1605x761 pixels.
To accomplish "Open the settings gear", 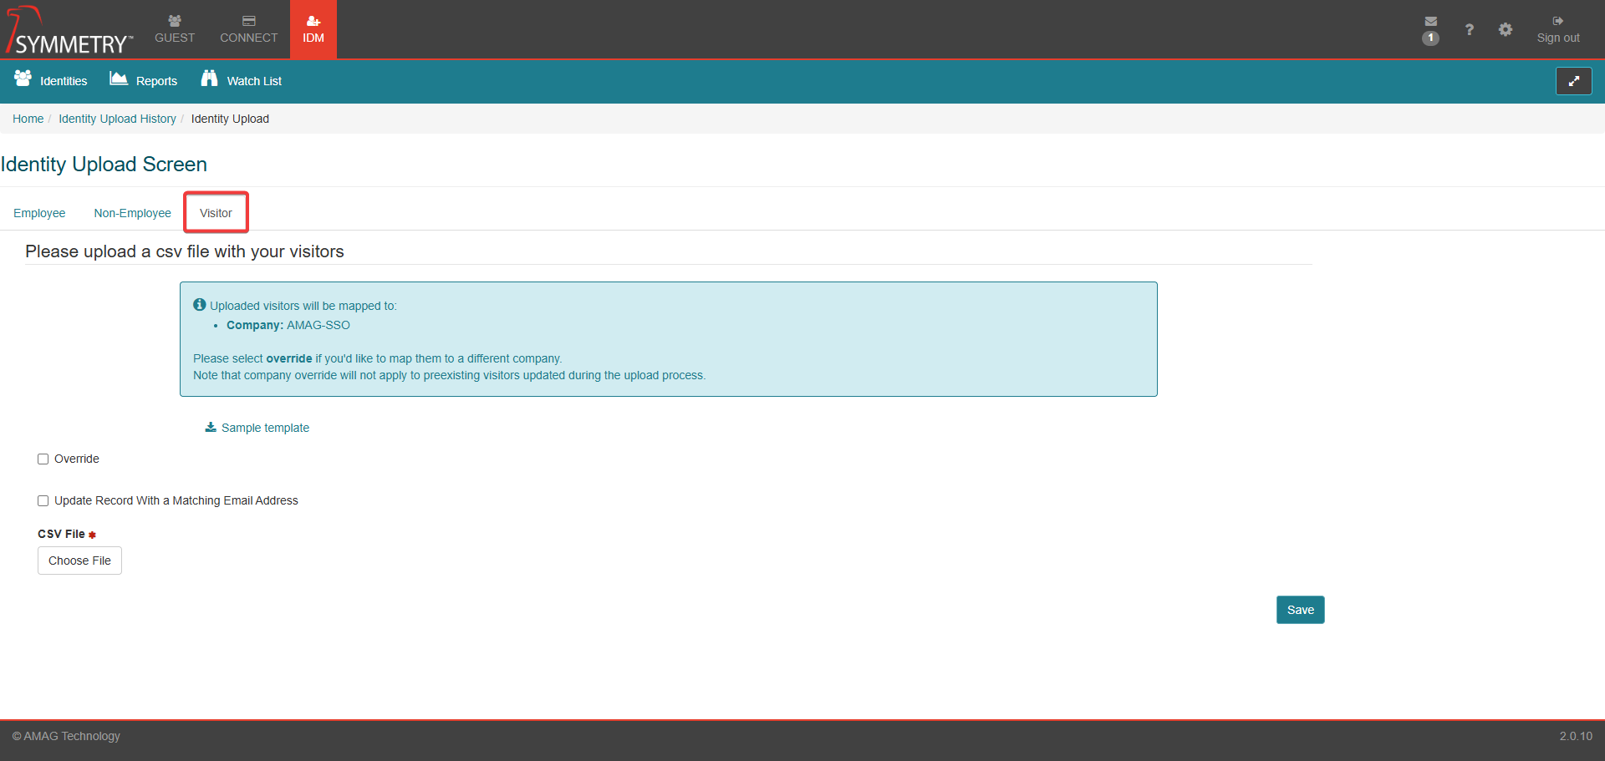I will coord(1505,30).
